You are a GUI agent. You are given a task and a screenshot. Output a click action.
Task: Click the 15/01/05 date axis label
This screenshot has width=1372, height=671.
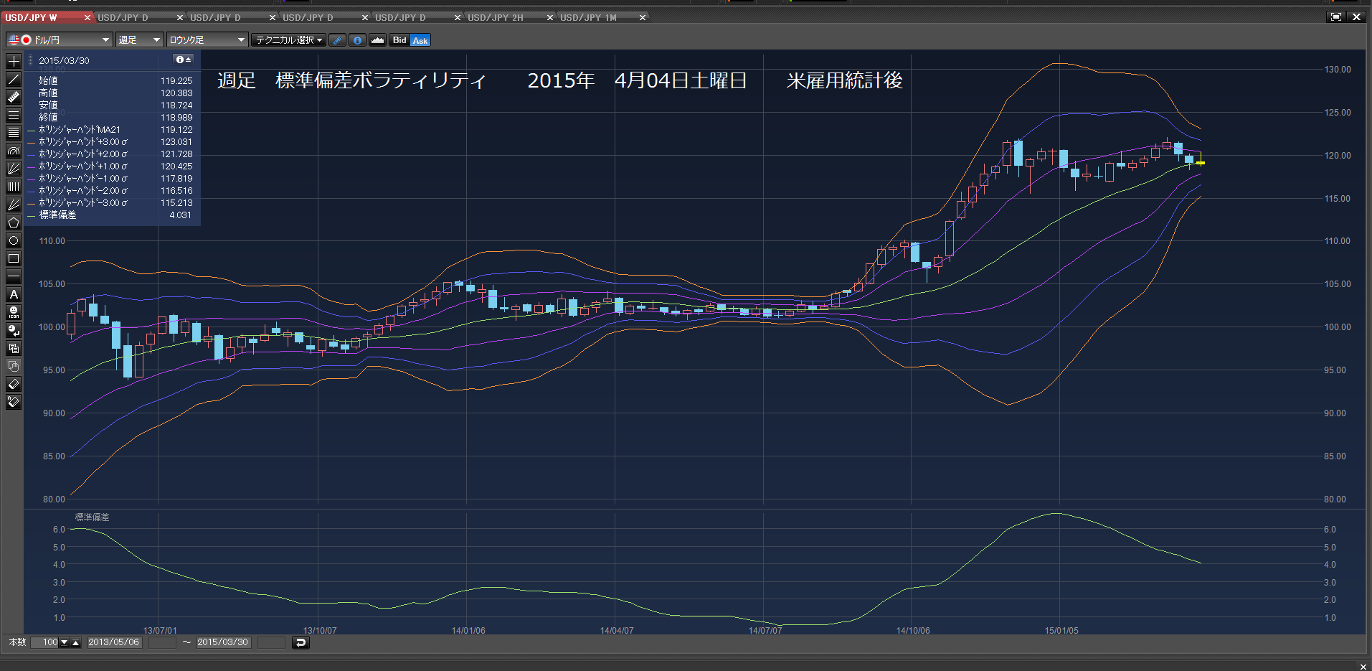1061,631
